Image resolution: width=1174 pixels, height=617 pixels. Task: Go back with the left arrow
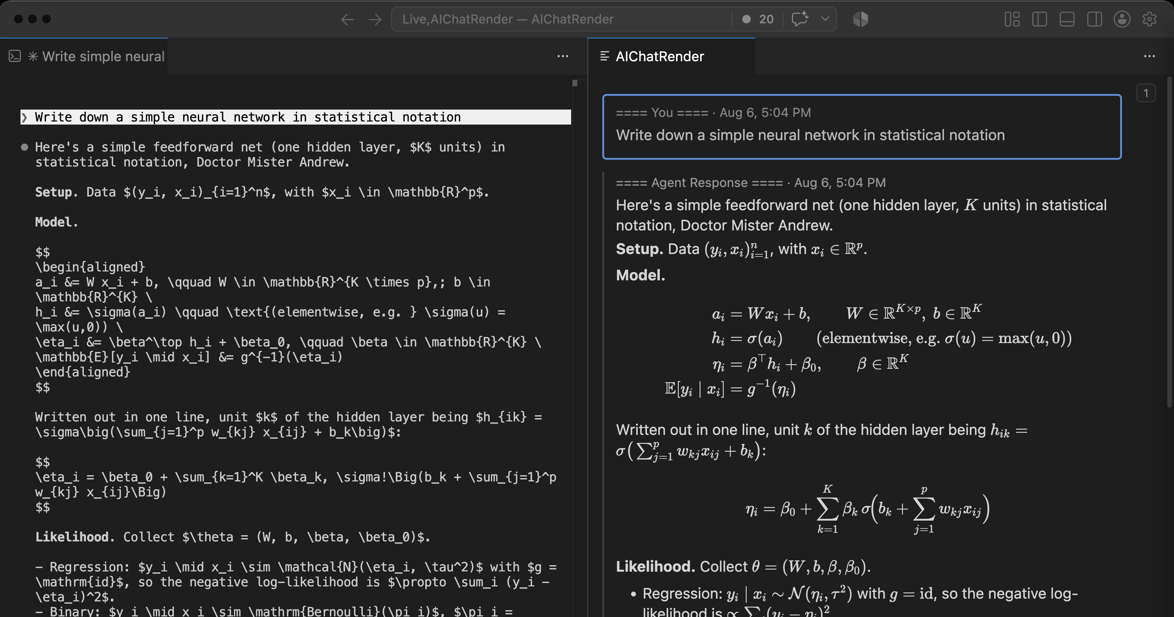click(347, 19)
